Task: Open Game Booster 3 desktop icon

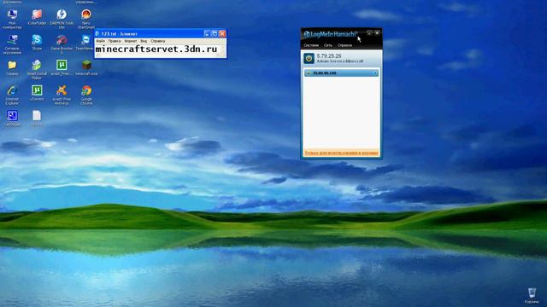Action: tap(62, 40)
